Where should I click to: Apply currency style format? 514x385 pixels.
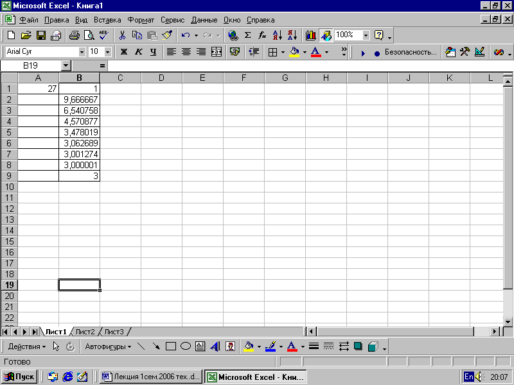(x=235, y=52)
